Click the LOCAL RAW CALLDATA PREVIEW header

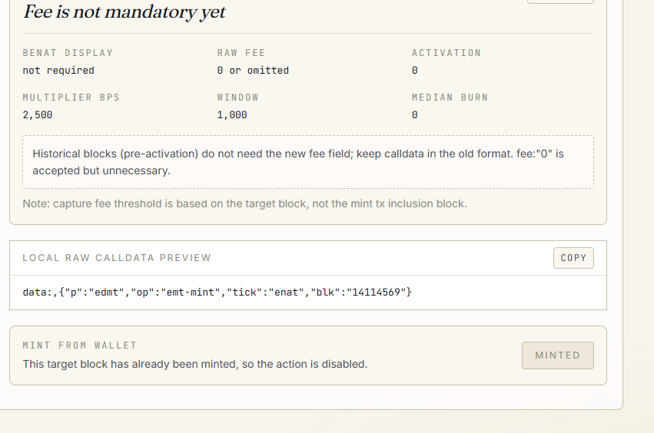click(x=117, y=258)
